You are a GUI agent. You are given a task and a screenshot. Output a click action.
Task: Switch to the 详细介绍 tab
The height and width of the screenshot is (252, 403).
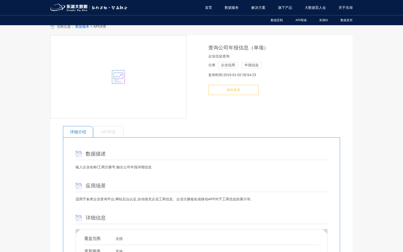[x=78, y=132]
